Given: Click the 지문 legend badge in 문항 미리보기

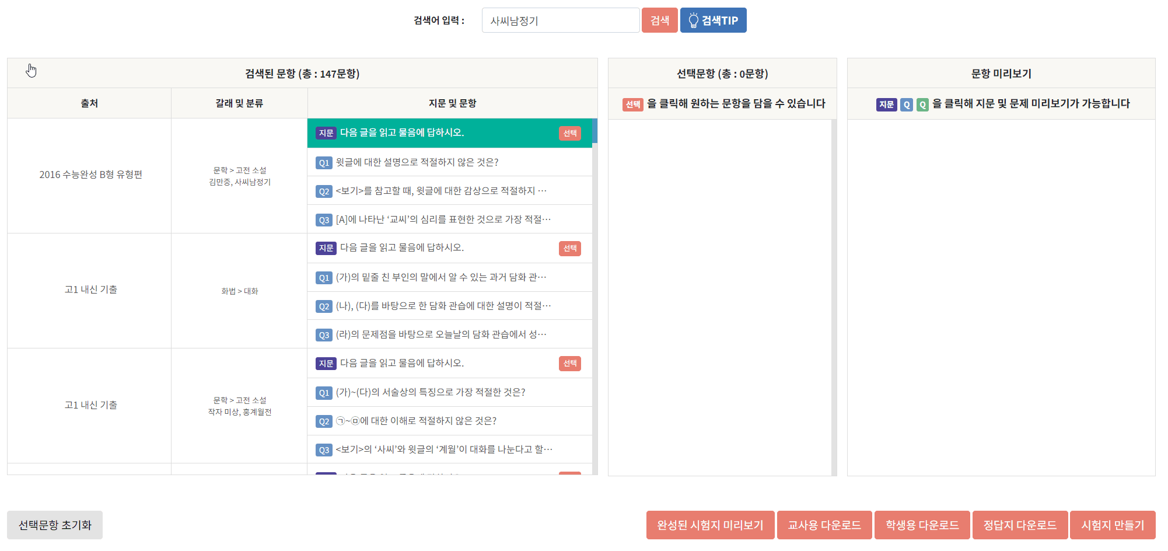Looking at the screenshot, I should click(886, 104).
